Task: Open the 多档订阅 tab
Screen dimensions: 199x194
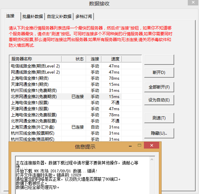Action: pos(84,17)
